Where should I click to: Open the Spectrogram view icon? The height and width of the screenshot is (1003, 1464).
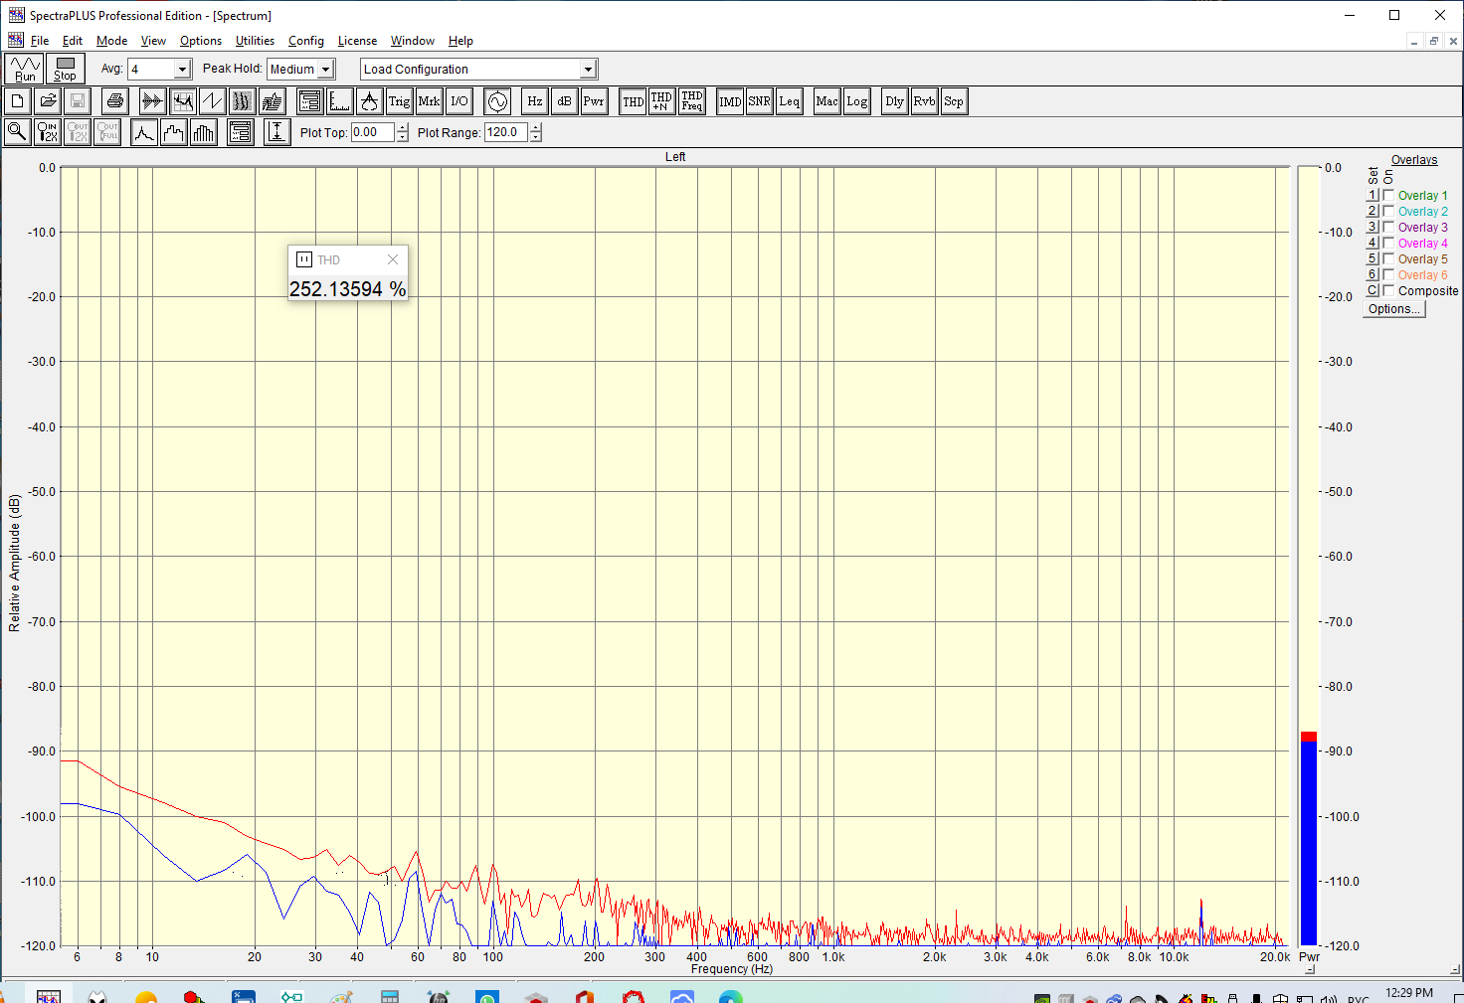242,101
